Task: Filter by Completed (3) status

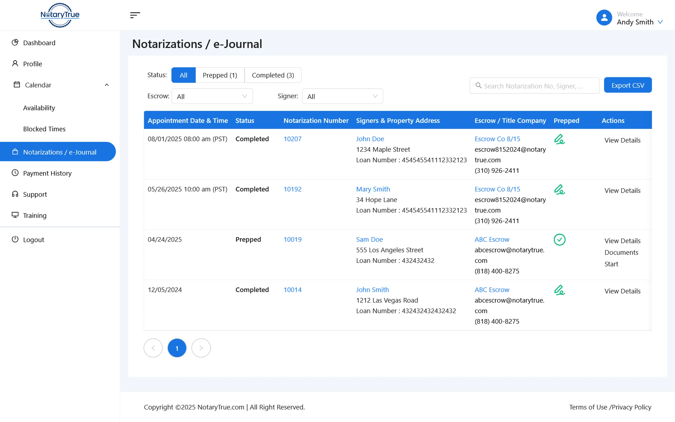Action: pyautogui.click(x=273, y=75)
